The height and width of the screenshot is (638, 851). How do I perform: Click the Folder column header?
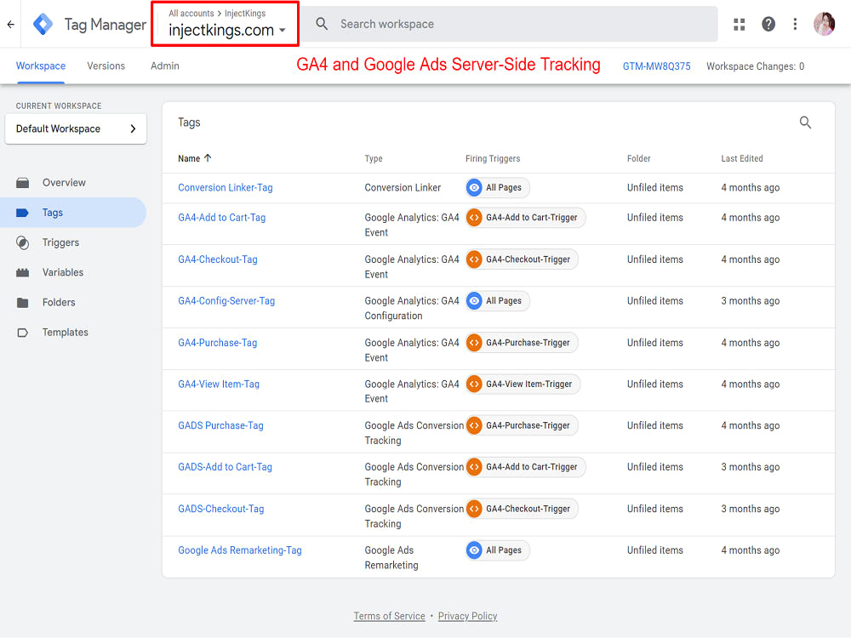(638, 158)
